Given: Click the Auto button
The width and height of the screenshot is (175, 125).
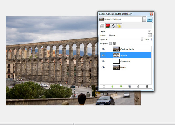Looking at the screenshot, I should 149,19.
